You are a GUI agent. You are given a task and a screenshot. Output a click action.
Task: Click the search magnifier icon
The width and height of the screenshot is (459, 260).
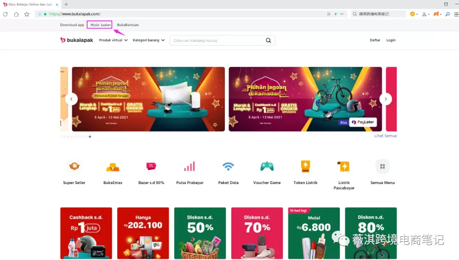click(x=269, y=40)
